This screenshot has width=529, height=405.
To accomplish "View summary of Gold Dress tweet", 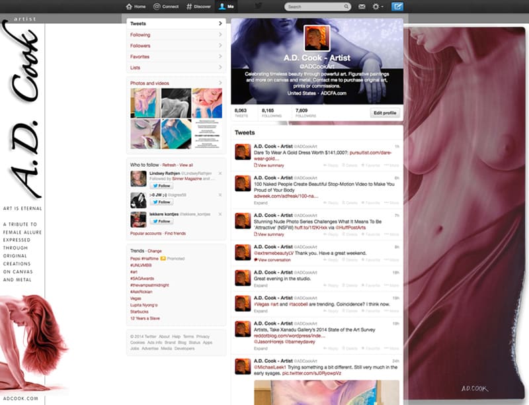I will coord(269,165).
